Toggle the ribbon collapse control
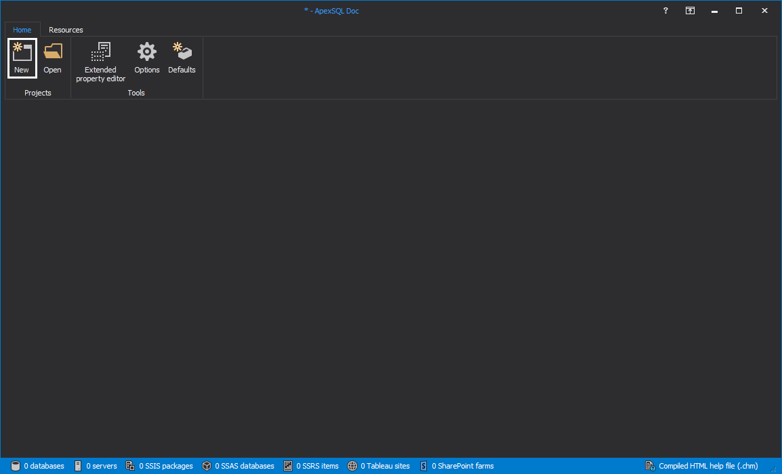782x474 pixels. 690,11
